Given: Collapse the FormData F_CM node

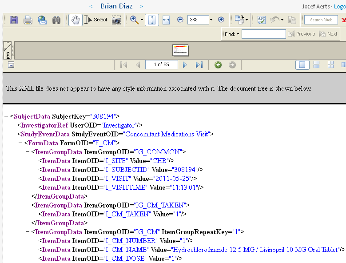Looking at the screenshot, I should 20,143.
